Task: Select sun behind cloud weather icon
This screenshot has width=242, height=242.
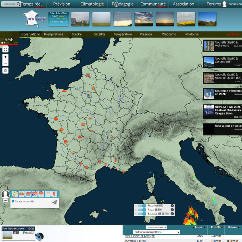Action: pyautogui.click(x=22, y=194)
